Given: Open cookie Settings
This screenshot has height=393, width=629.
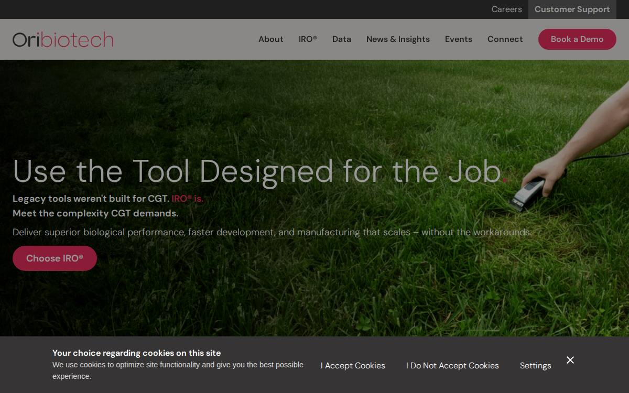Looking at the screenshot, I should click(x=535, y=366).
